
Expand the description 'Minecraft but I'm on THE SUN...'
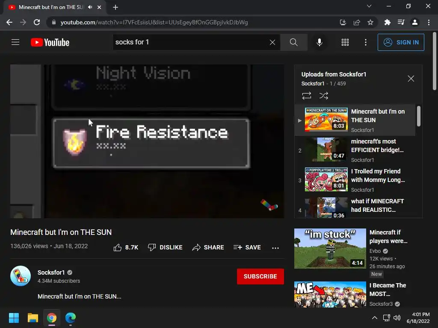click(79, 296)
